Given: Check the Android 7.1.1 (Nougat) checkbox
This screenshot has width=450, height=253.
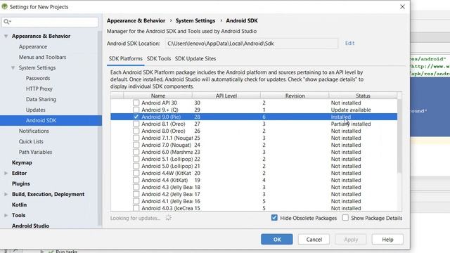Looking at the screenshot, I should [x=136, y=138].
